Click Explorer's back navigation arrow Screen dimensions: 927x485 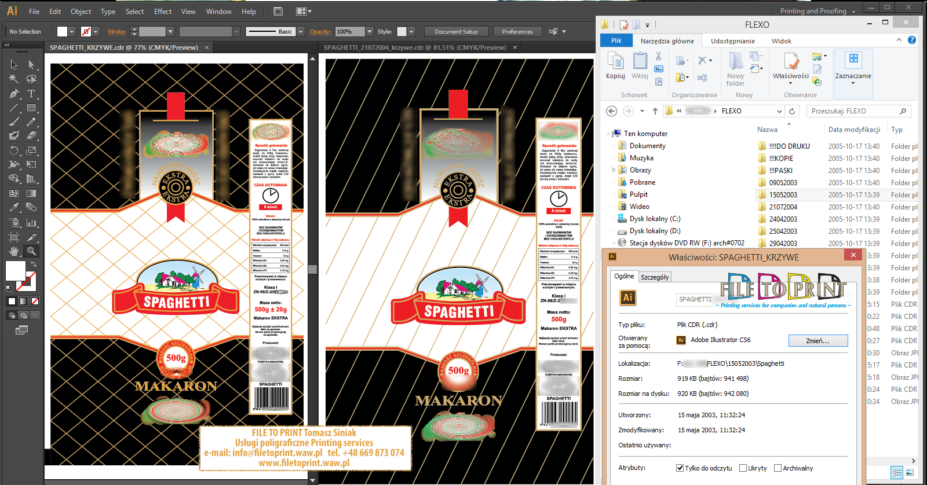click(x=611, y=111)
